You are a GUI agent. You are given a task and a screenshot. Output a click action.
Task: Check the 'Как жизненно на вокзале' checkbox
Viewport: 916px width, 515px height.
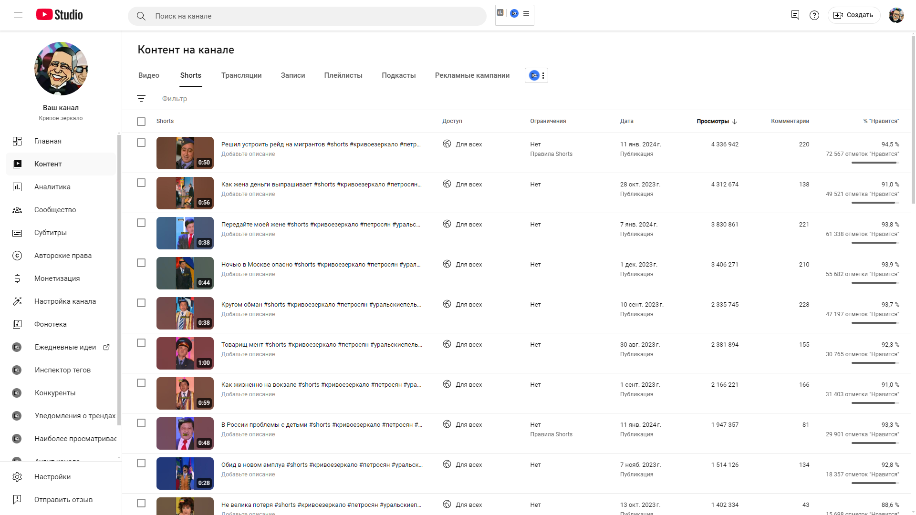(x=141, y=383)
